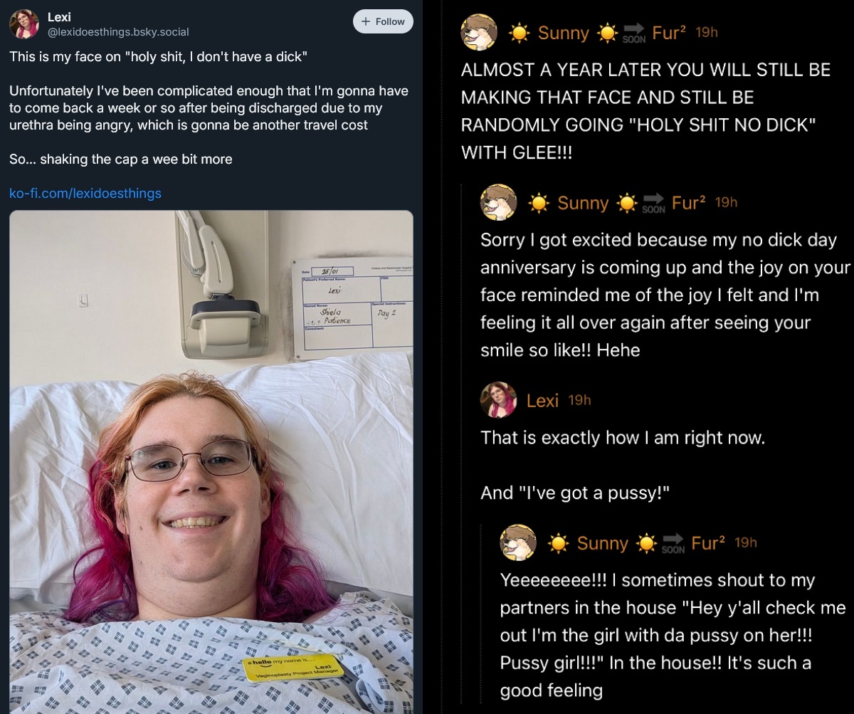
Task: Open the 19h timestamp on the "Yeeeeeeee" reply
Action: coord(746,542)
